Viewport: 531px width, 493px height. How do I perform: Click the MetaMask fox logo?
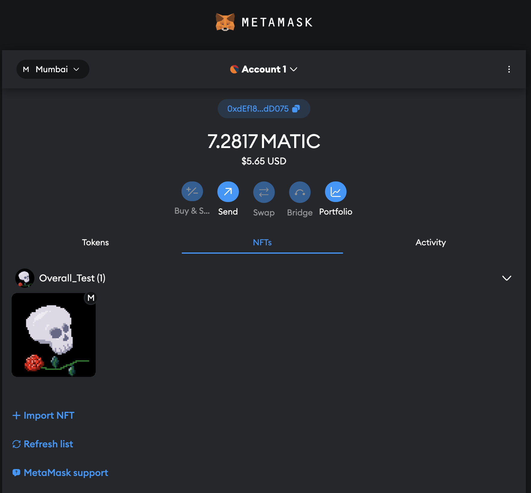pos(225,22)
